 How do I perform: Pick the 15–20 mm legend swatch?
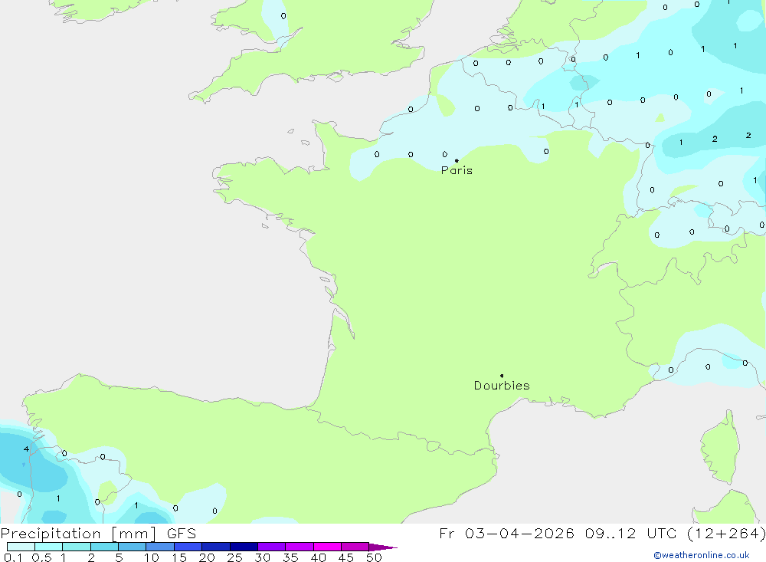tap(188, 547)
